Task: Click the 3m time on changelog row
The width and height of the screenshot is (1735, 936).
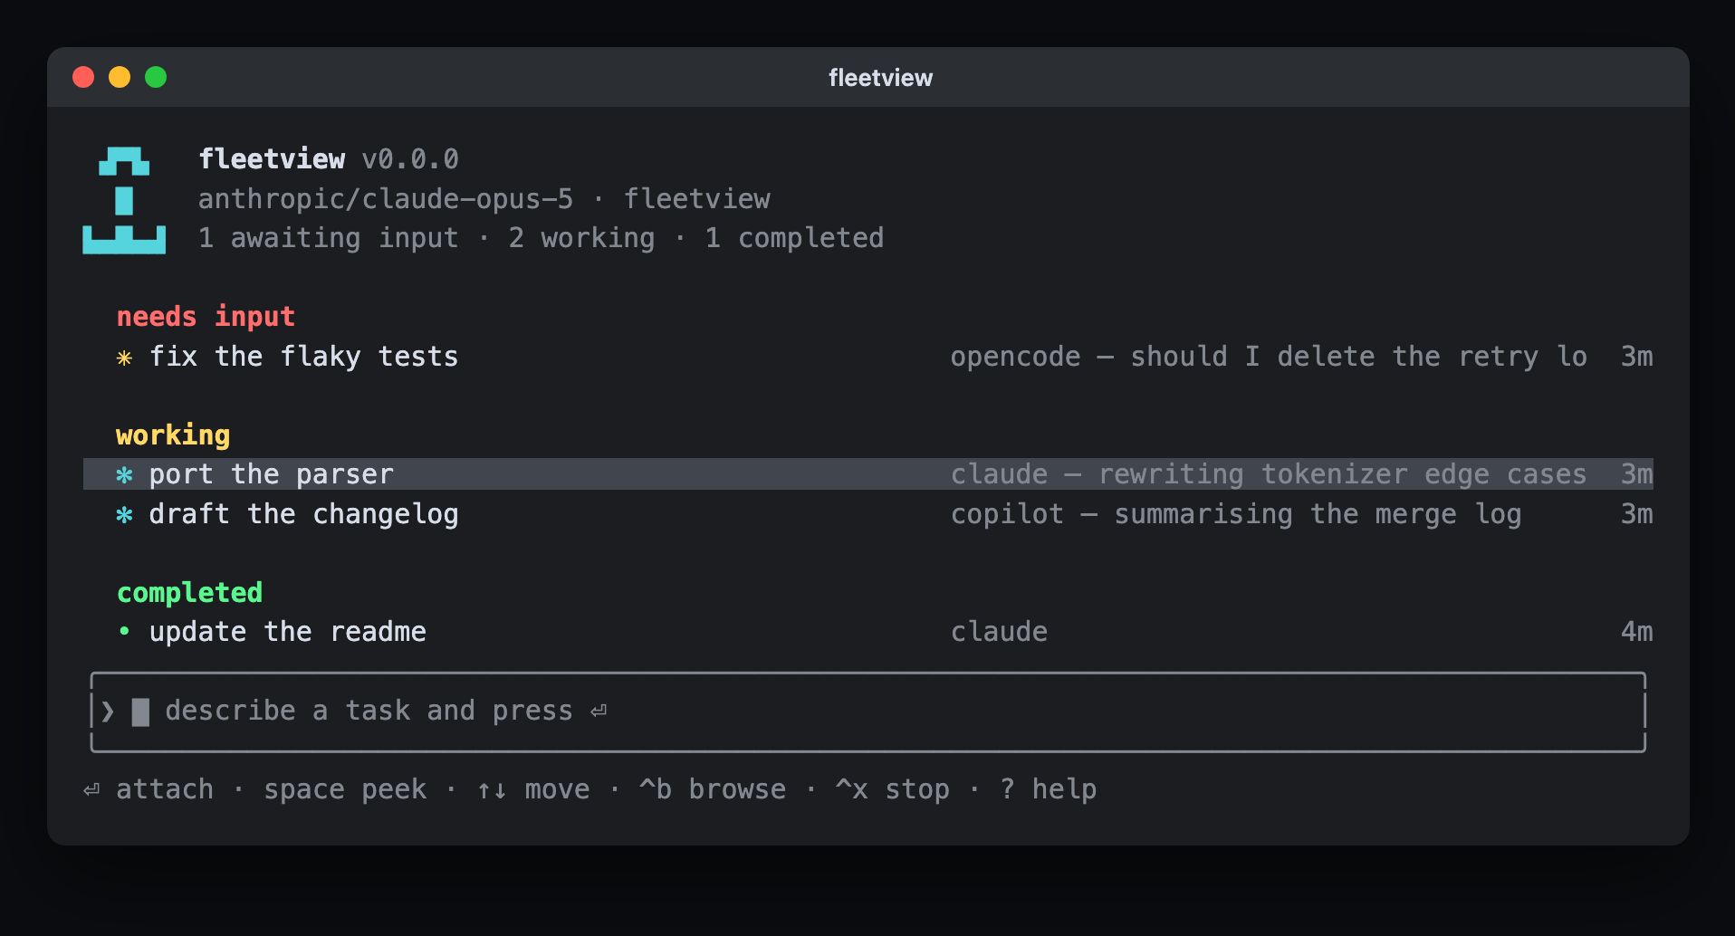Action: (x=1636, y=514)
